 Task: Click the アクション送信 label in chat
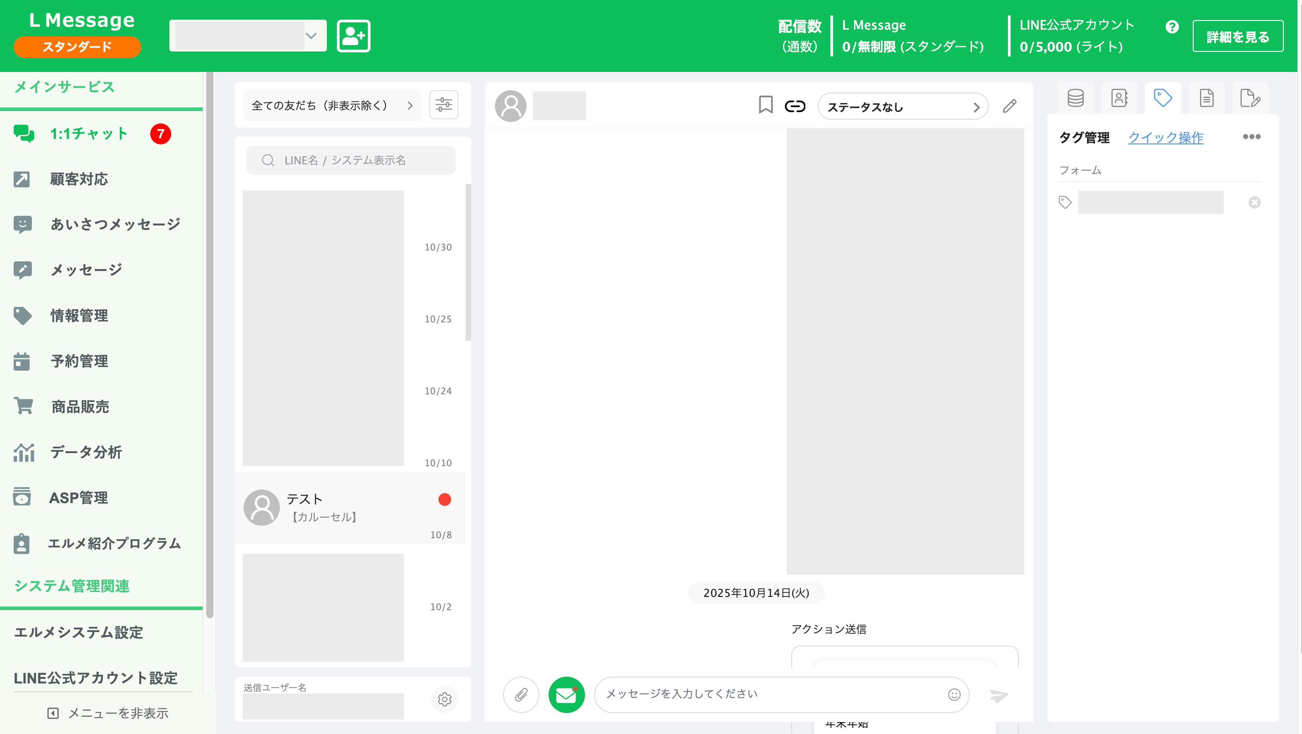coord(829,629)
